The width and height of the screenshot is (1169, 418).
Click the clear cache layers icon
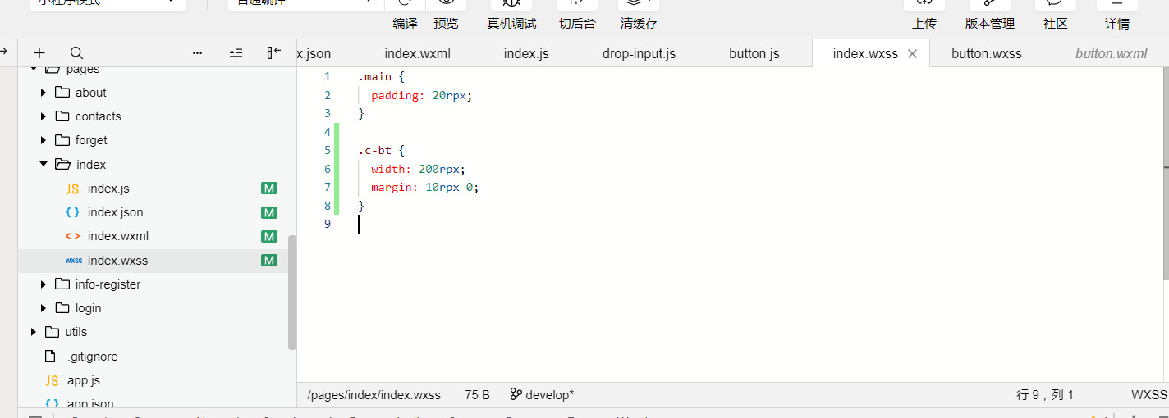tap(638, 4)
